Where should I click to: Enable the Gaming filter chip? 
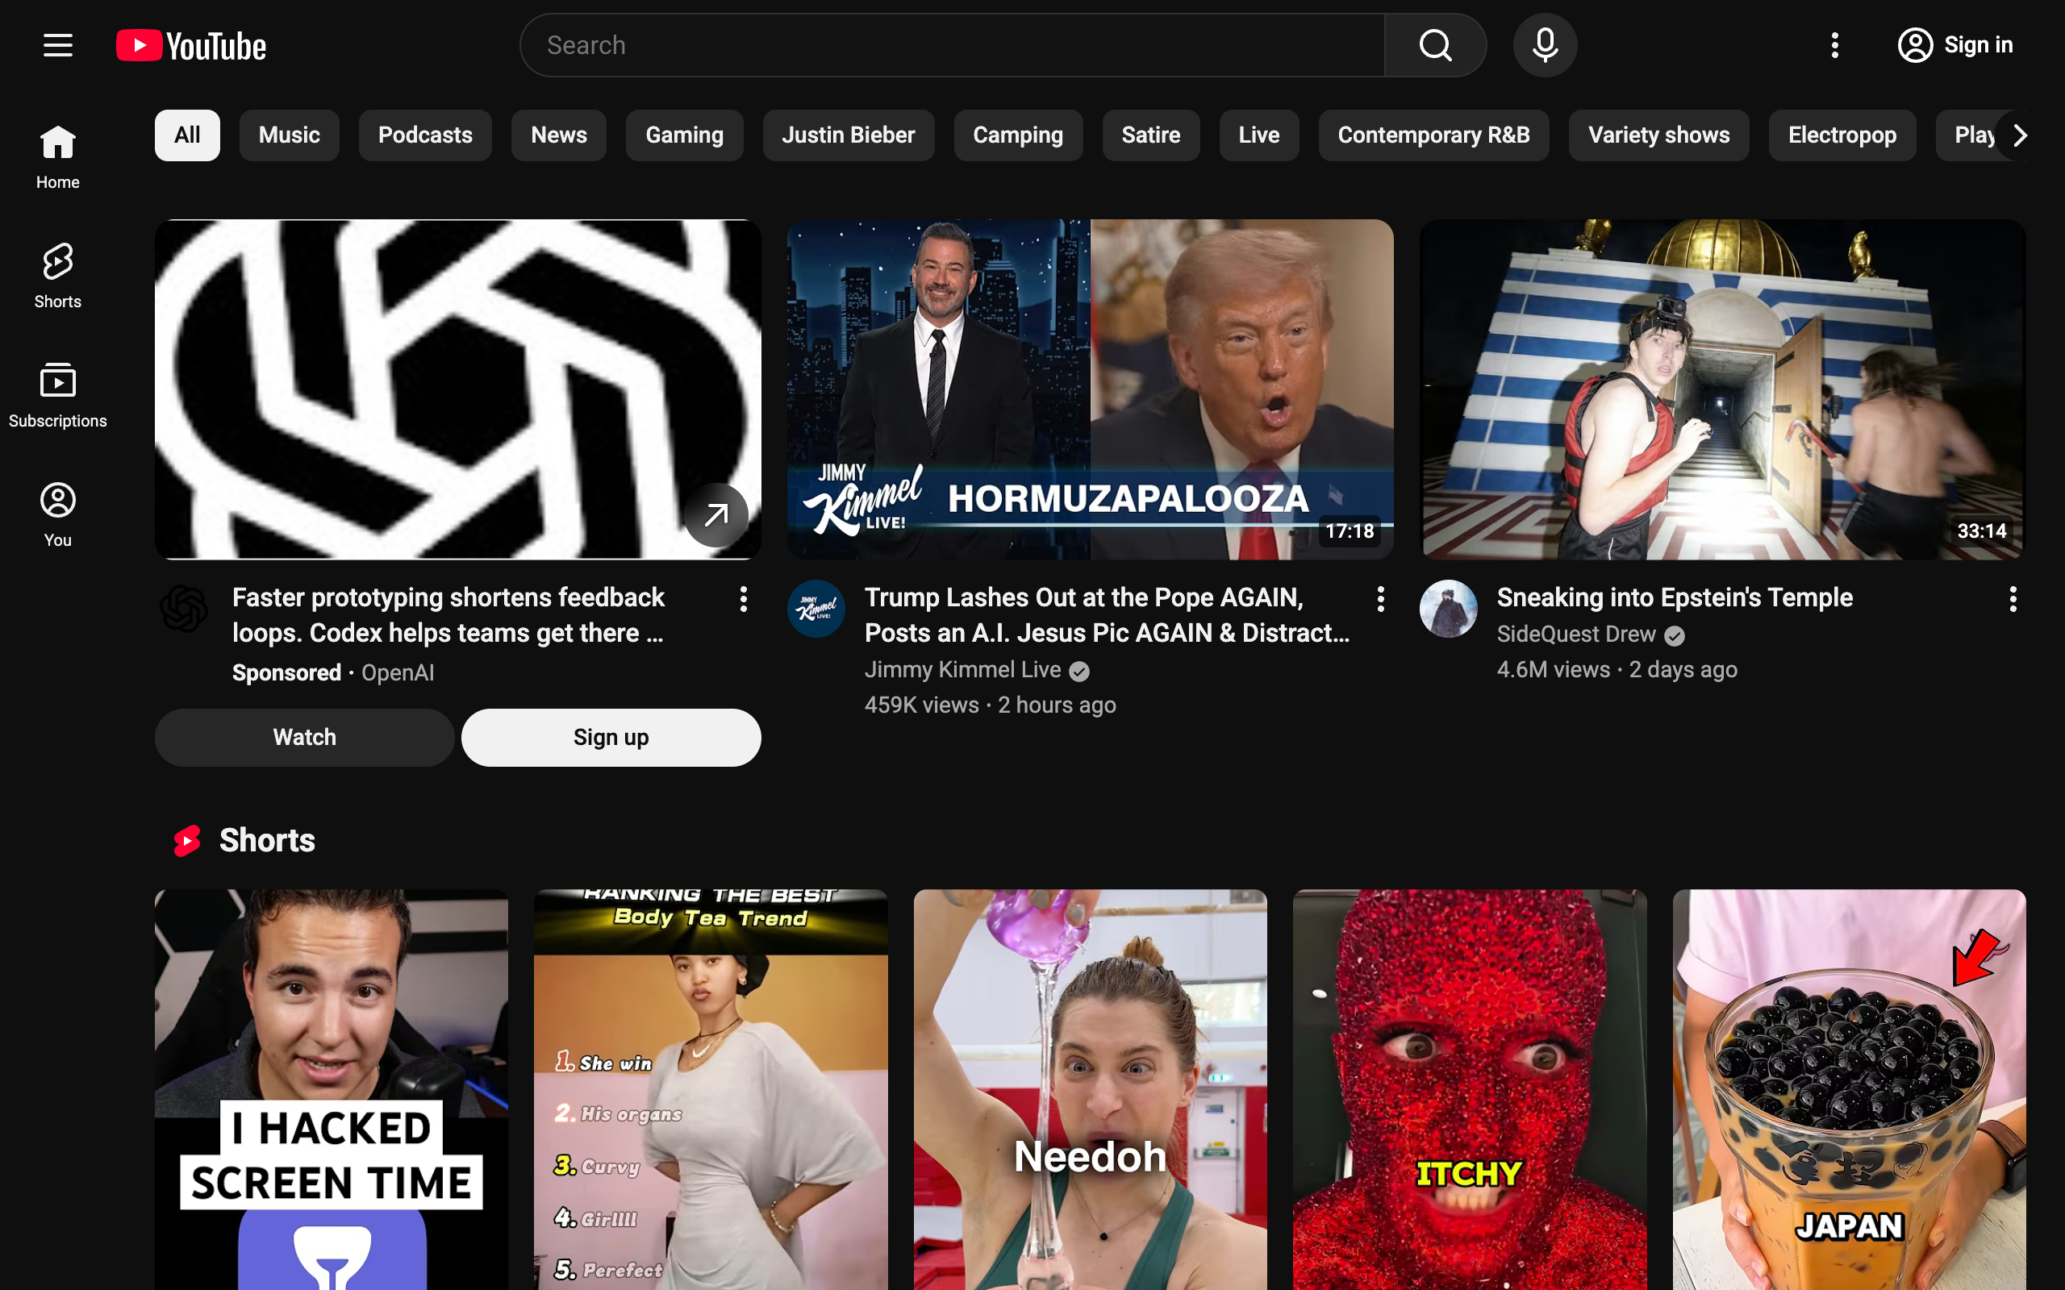coord(683,135)
